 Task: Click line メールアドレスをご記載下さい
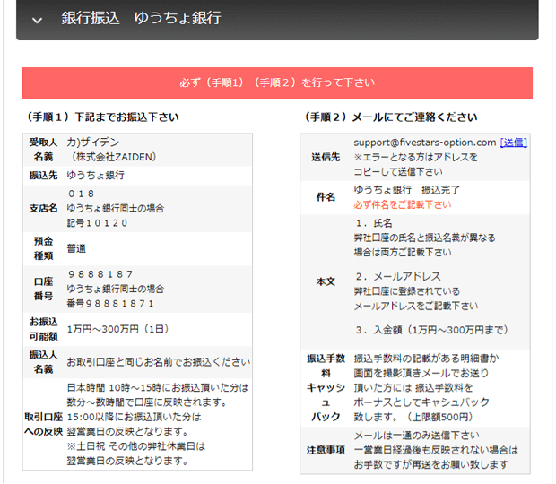(416, 306)
